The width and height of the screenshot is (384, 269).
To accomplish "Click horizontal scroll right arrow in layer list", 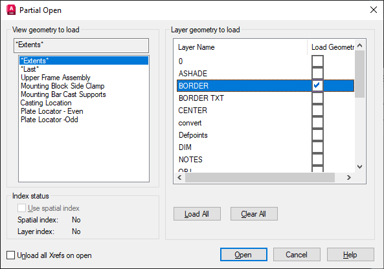I will tap(349, 177).
